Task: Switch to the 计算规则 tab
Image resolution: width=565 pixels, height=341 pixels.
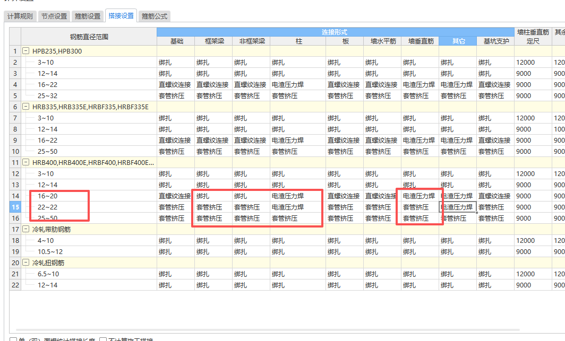Action: [20, 16]
